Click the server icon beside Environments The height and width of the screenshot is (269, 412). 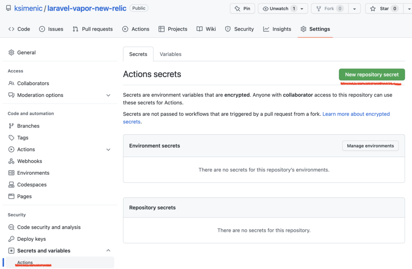click(11, 173)
